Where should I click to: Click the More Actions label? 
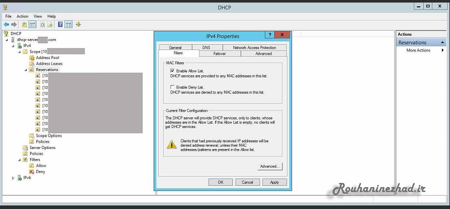pyautogui.click(x=419, y=50)
